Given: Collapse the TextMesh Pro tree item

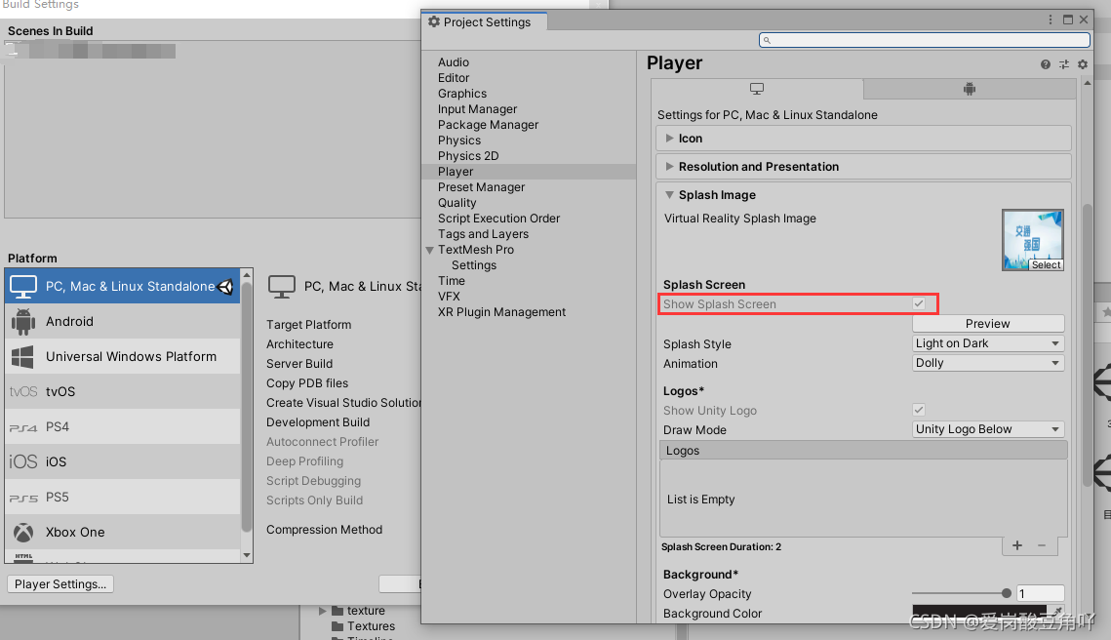Looking at the screenshot, I should 429,250.
